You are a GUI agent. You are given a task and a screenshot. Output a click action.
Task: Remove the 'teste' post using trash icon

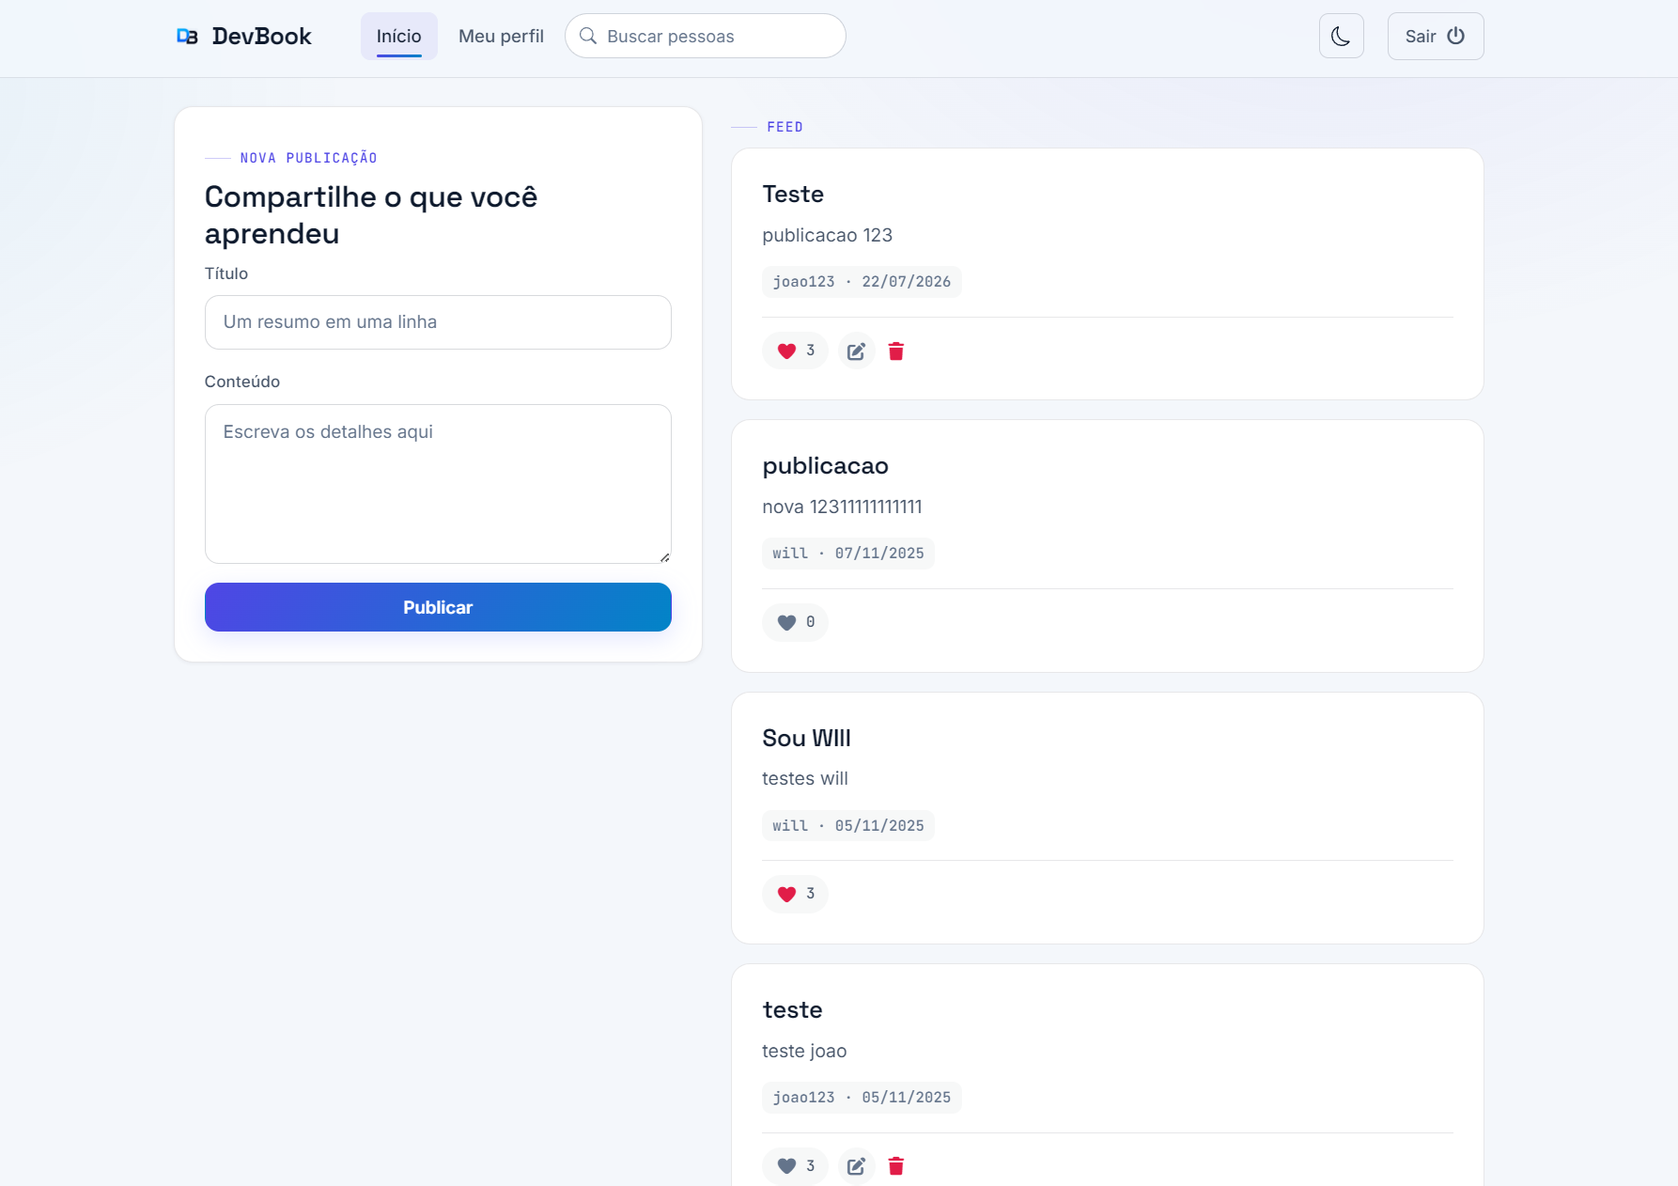click(896, 1165)
